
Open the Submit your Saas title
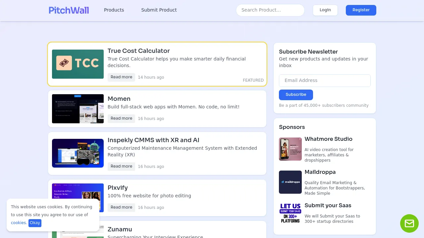pyautogui.click(x=328, y=206)
